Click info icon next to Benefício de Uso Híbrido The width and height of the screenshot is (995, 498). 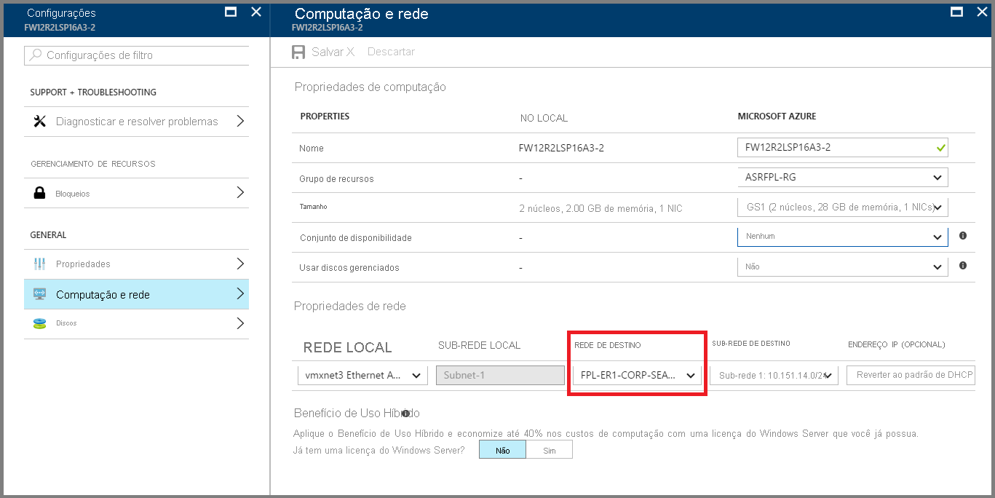pyautogui.click(x=405, y=413)
